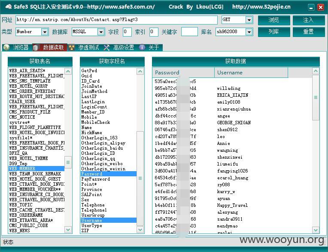Click the 注入 button
This screenshot has height=252, width=328.
pos(309,20)
